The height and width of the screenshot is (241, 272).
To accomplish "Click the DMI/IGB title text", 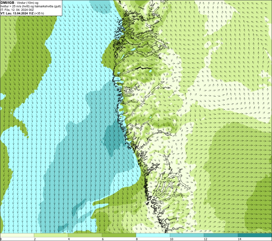I will click(7, 3).
